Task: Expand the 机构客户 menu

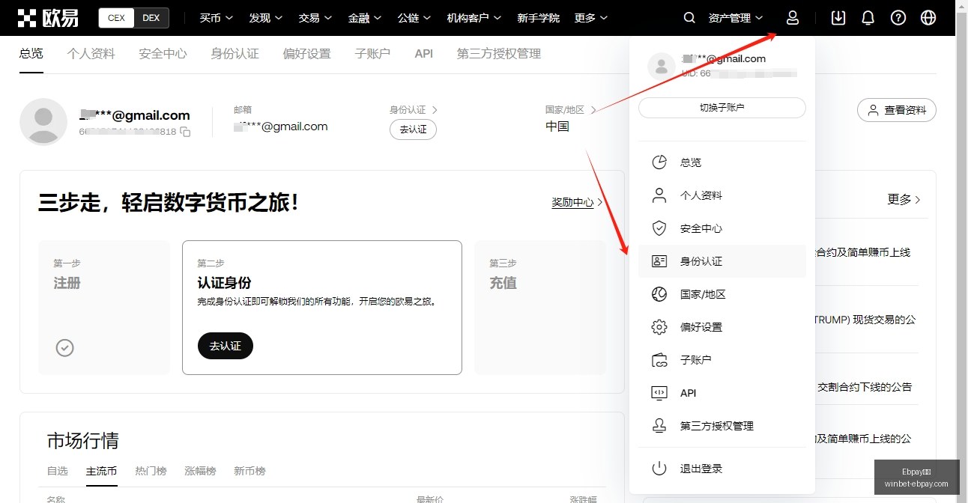Action: [x=474, y=18]
